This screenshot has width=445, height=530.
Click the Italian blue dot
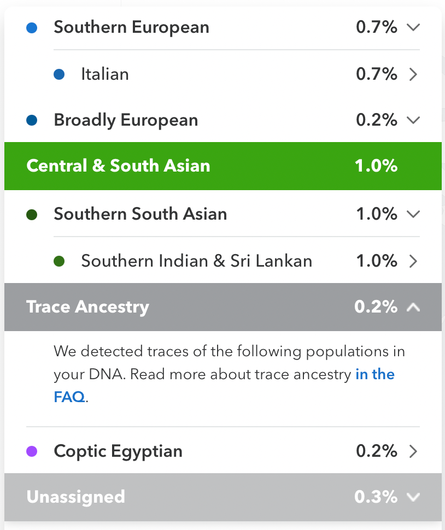pos(59,74)
